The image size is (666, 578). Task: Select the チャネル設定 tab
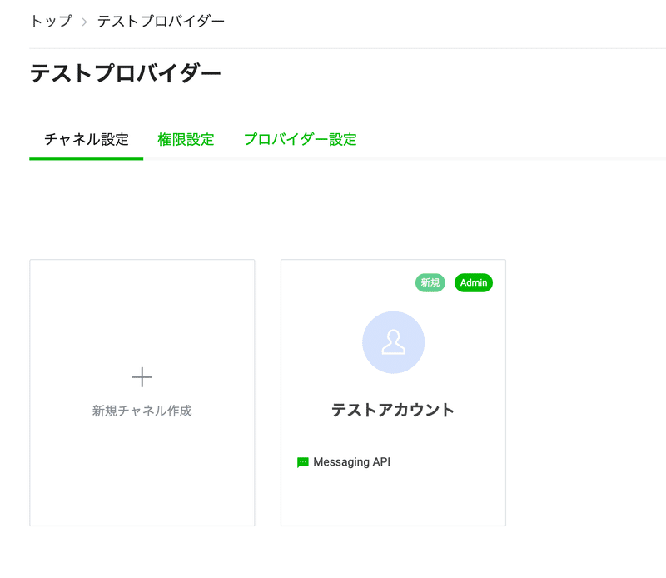tap(86, 139)
